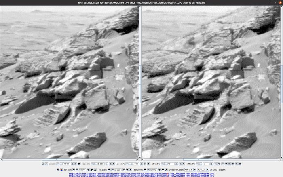Open the settings gear icon beside rotate
Viewport: 283px width, 177px height.
[x=58, y=170]
